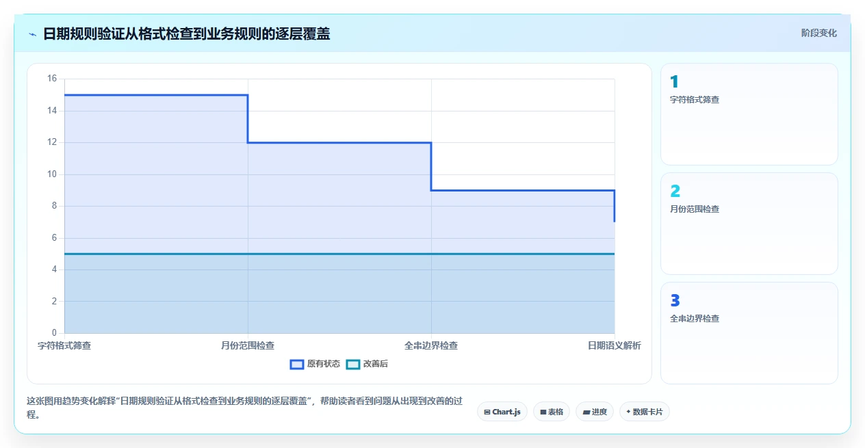The height and width of the screenshot is (448, 865).
Task: Click the y-axis value 0
Action: click(55, 333)
